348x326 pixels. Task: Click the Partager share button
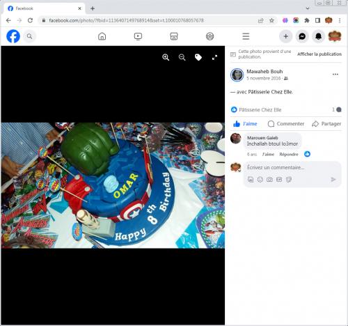pos(326,124)
